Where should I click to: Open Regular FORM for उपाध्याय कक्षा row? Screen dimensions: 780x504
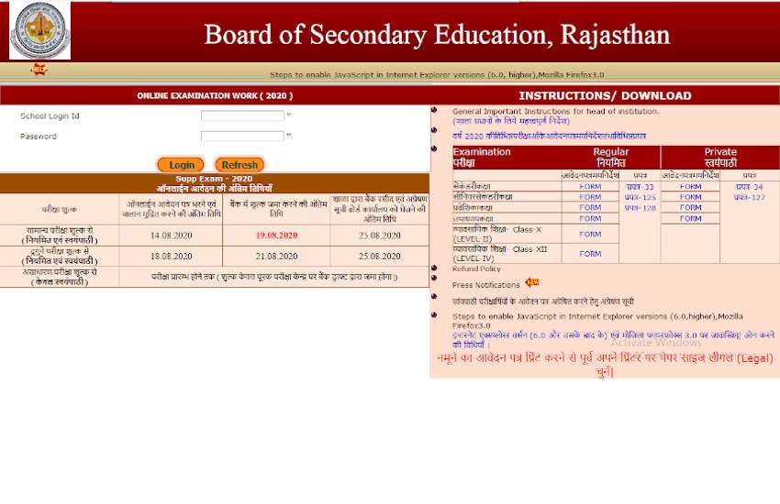coord(590,218)
